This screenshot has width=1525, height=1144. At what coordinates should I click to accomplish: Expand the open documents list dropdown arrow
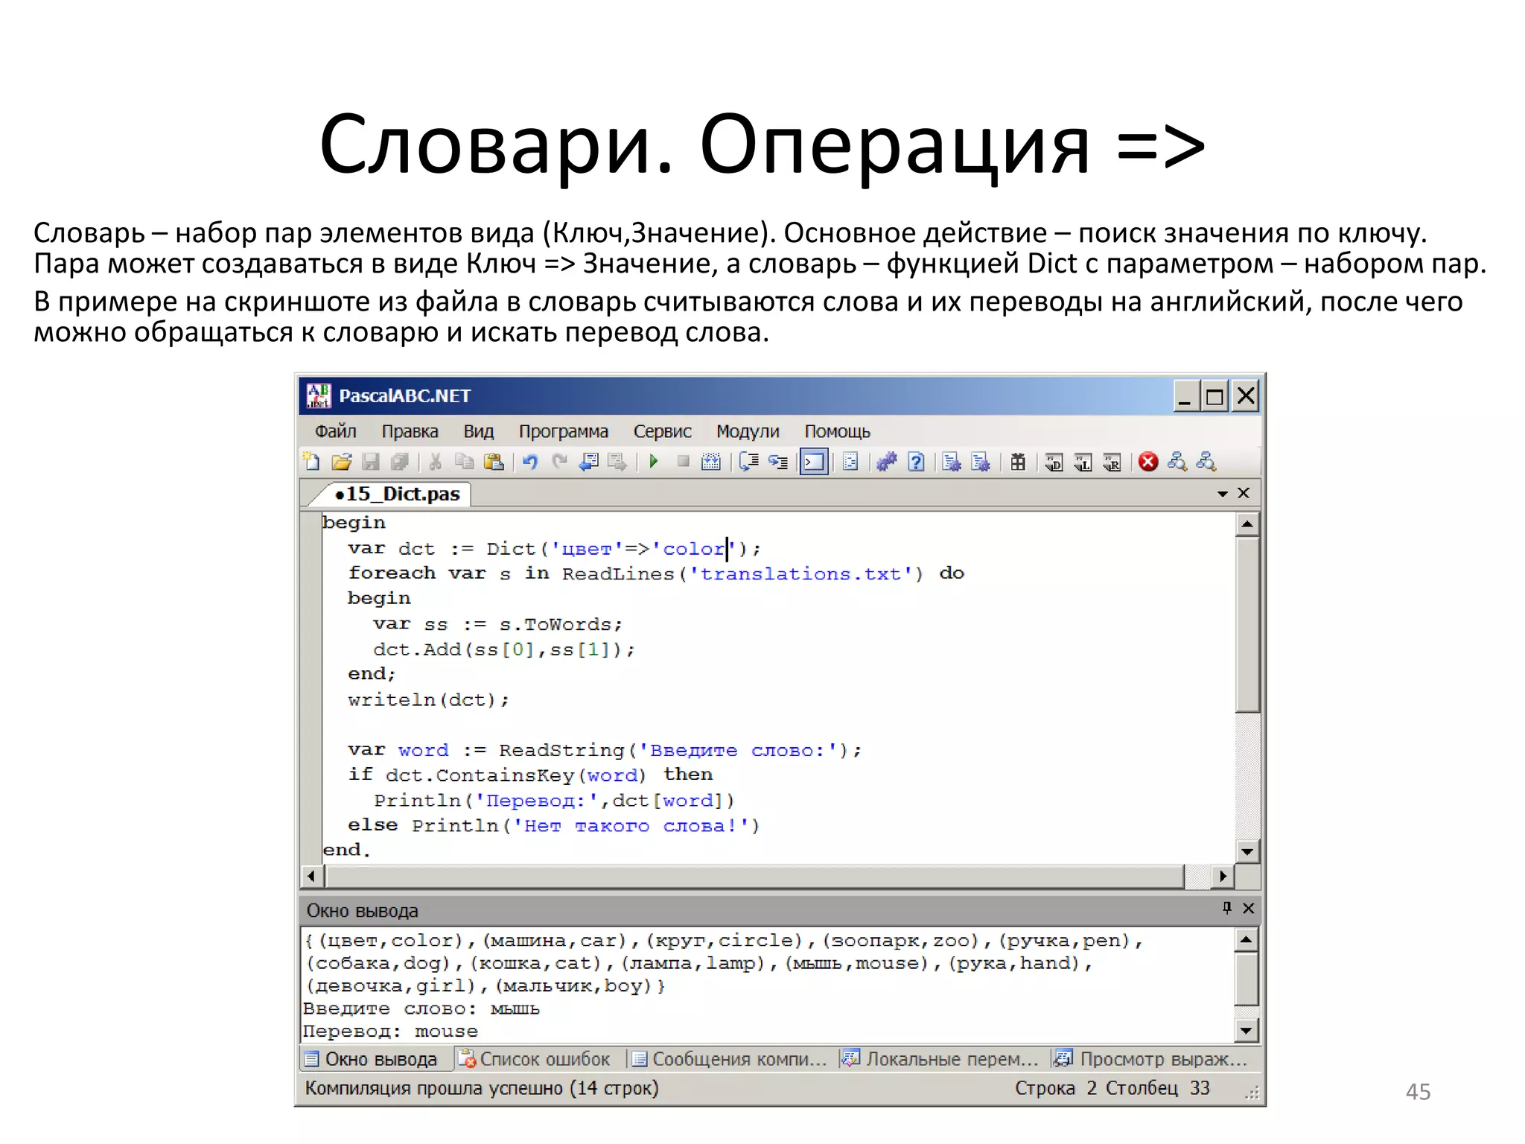coord(1222,494)
